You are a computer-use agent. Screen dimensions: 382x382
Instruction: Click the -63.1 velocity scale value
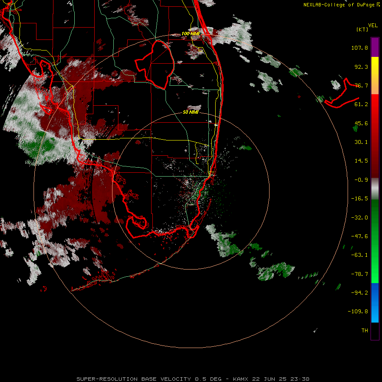(x=360, y=255)
